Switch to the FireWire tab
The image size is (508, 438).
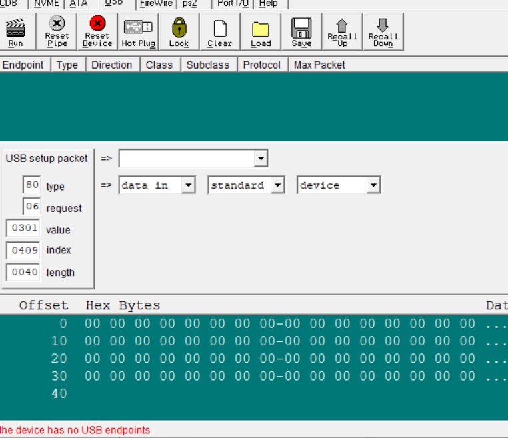(x=155, y=3)
